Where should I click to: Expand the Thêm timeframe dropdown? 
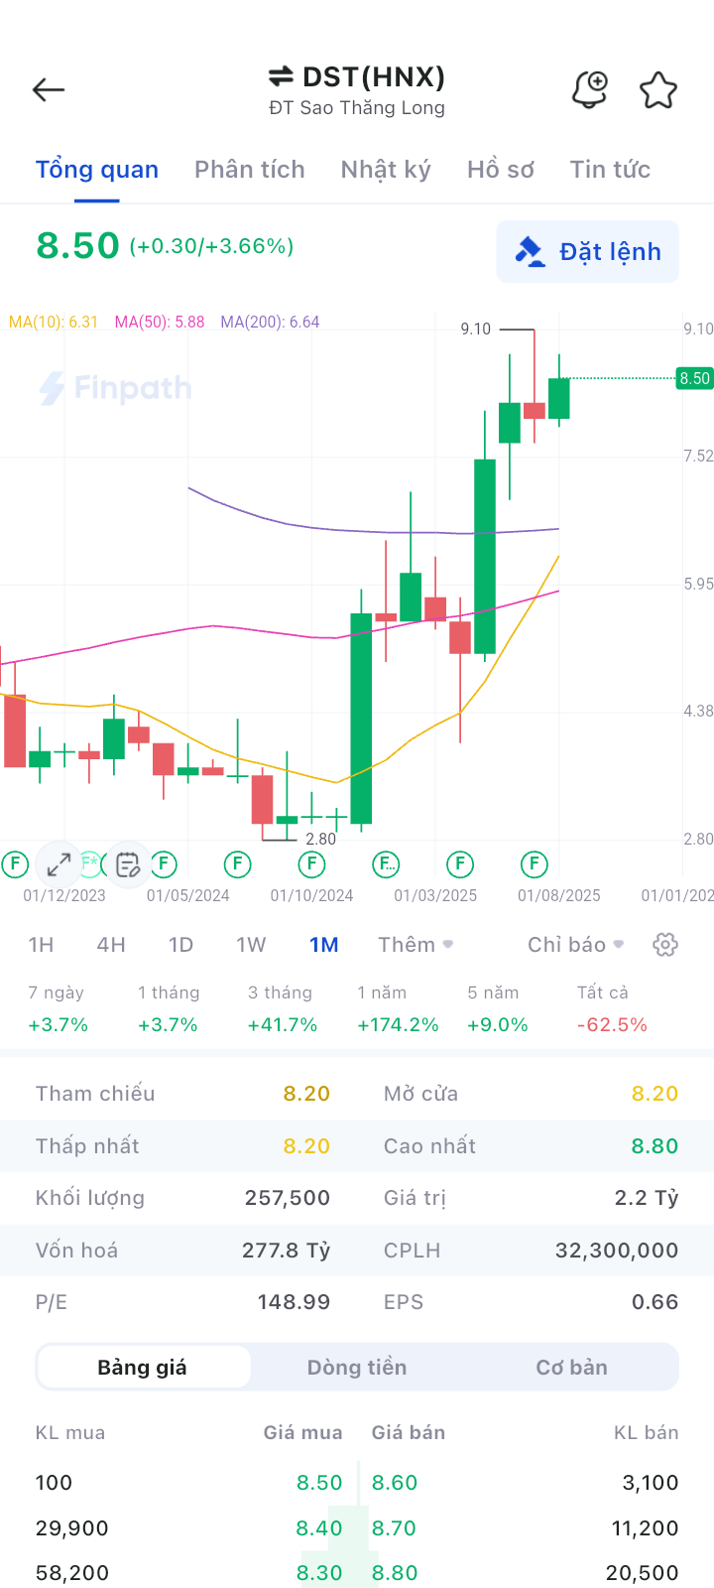[x=416, y=945]
